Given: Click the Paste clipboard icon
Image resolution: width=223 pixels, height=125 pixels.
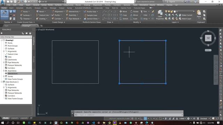Looking at the screenshot, I should (199, 13).
